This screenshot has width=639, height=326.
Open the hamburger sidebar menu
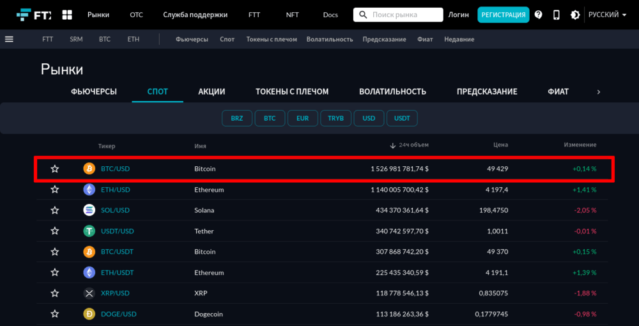9,39
